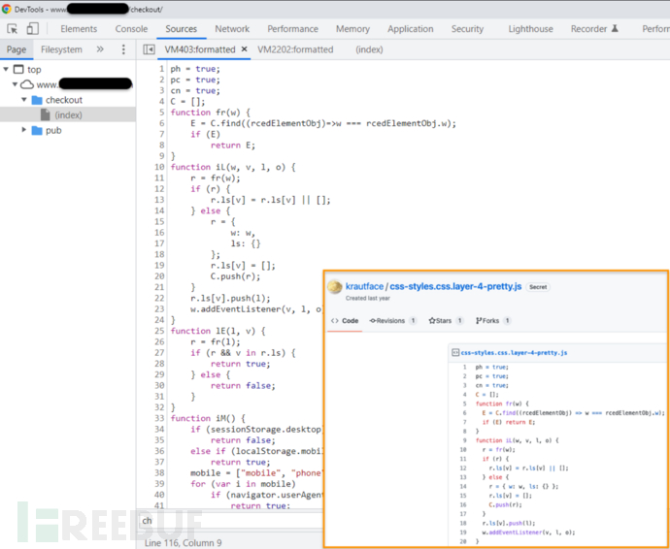Click the Chrome icon in the title bar

pos(7,8)
